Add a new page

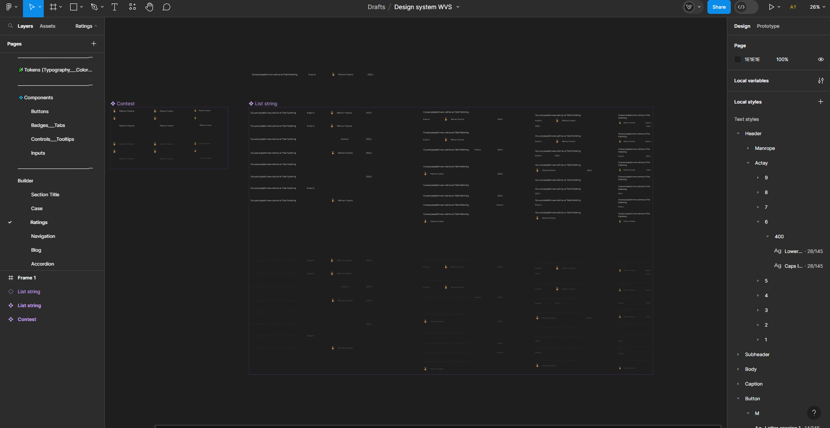coord(94,44)
